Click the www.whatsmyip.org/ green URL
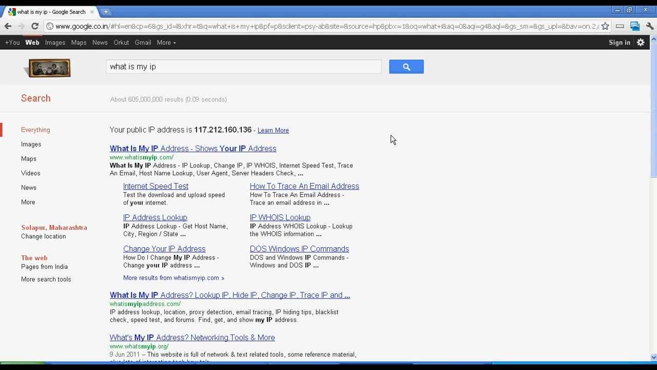The width and height of the screenshot is (657, 370). (x=139, y=346)
